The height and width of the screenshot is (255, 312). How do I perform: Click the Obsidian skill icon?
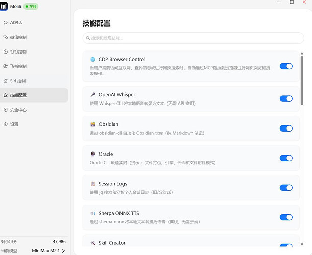click(93, 124)
